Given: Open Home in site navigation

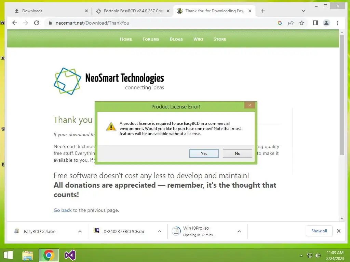Looking at the screenshot, I should (126, 39).
